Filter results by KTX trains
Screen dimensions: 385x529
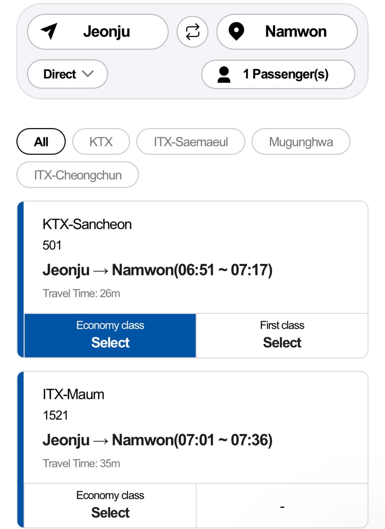point(101,142)
